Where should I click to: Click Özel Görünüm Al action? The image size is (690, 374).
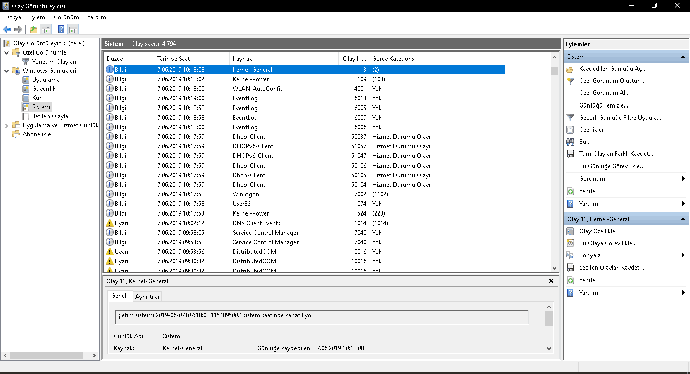coord(605,93)
